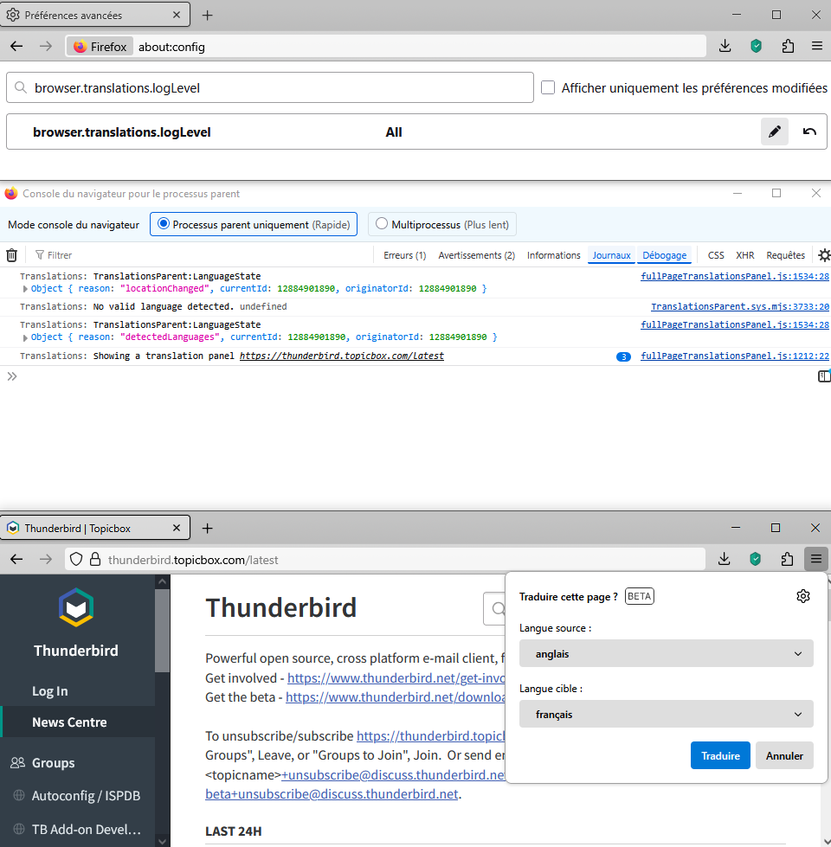Image resolution: width=831 pixels, height=847 pixels.
Task: Open News Centre in Topicbox sidebar
Action: tap(69, 722)
